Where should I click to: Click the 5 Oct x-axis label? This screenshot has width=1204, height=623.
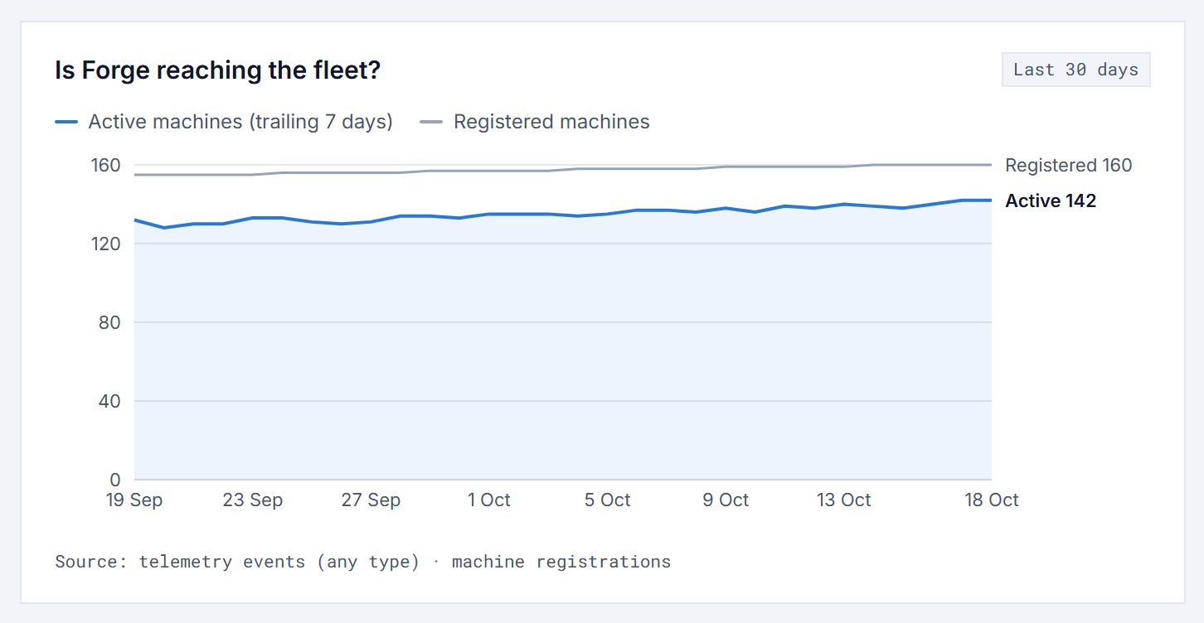pos(607,500)
